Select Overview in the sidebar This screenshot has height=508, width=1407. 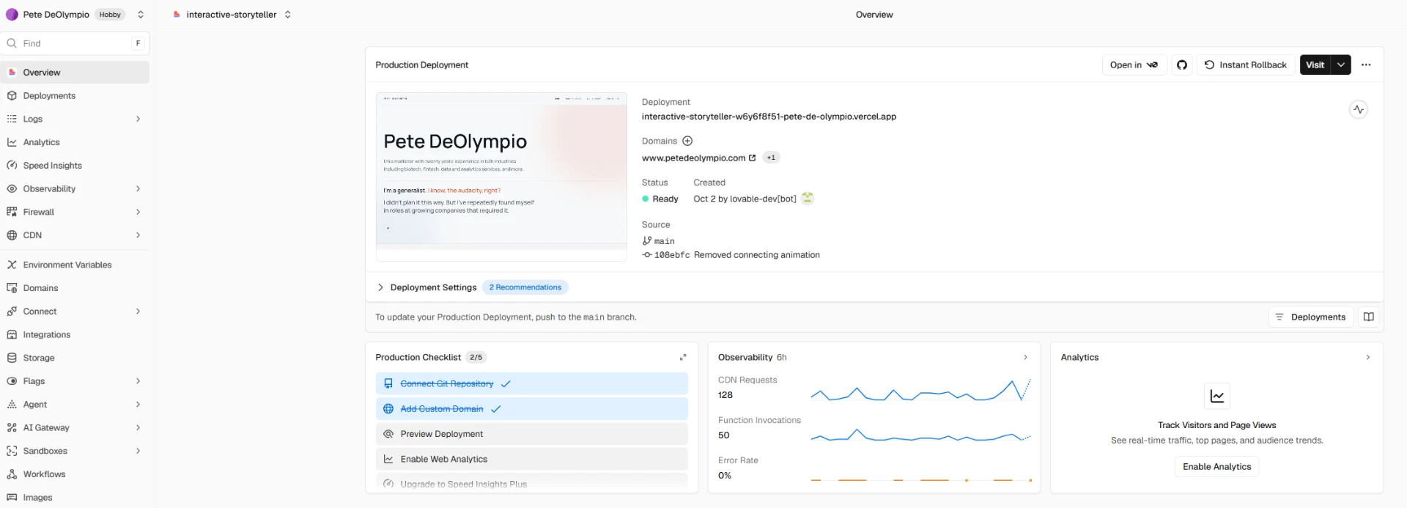[x=75, y=73]
